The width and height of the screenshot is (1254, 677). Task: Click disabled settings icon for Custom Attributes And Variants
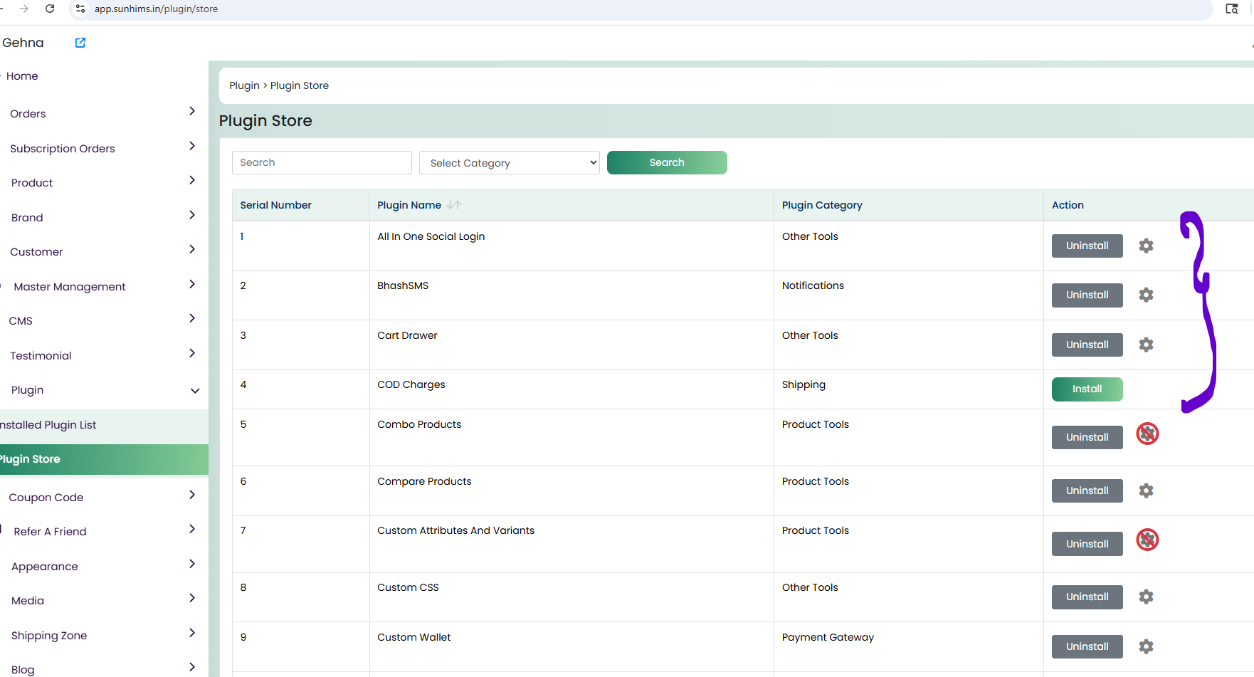[1147, 540]
